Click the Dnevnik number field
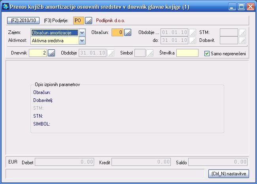The image size is (257, 184). click(38, 53)
